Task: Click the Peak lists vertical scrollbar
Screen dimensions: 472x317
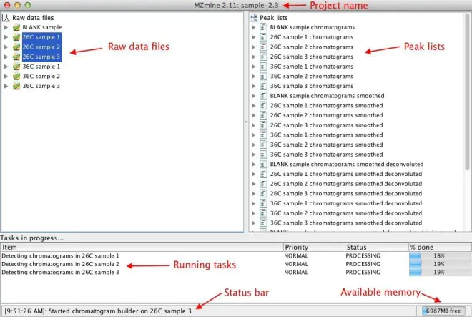Action: [467, 92]
